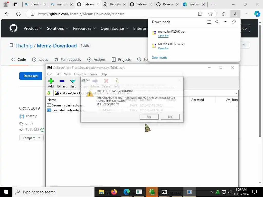Switch to the Issues tab on GitHub
The image size is (263, 197).
(x=40, y=60)
